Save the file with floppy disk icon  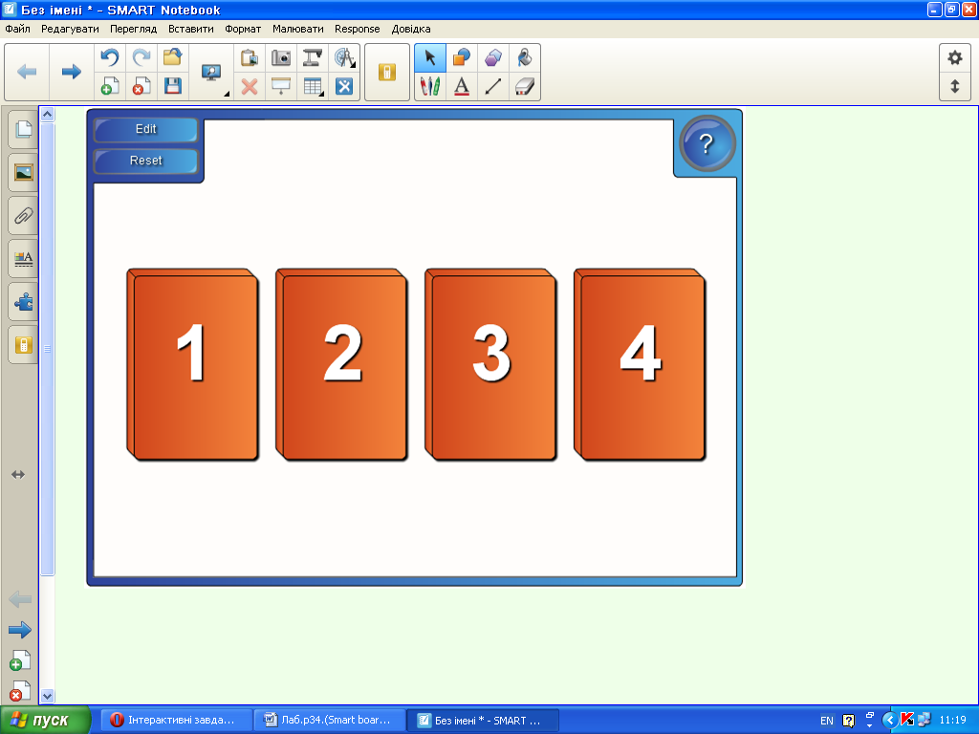click(x=173, y=86)
